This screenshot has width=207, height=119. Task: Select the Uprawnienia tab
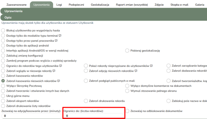point(41,5)
